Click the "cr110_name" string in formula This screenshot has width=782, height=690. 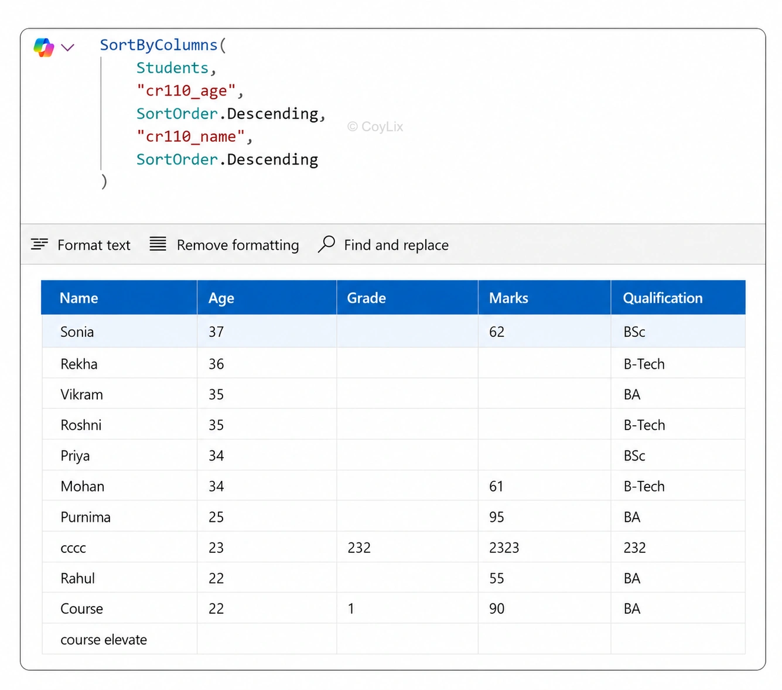tap(190, 136)
